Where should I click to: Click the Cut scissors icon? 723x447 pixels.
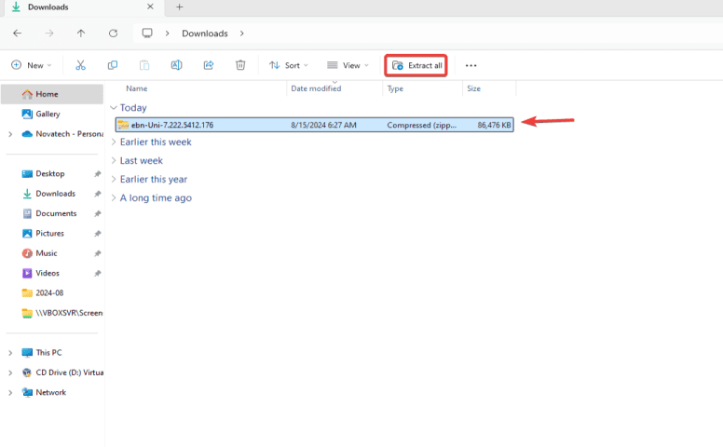80,65
